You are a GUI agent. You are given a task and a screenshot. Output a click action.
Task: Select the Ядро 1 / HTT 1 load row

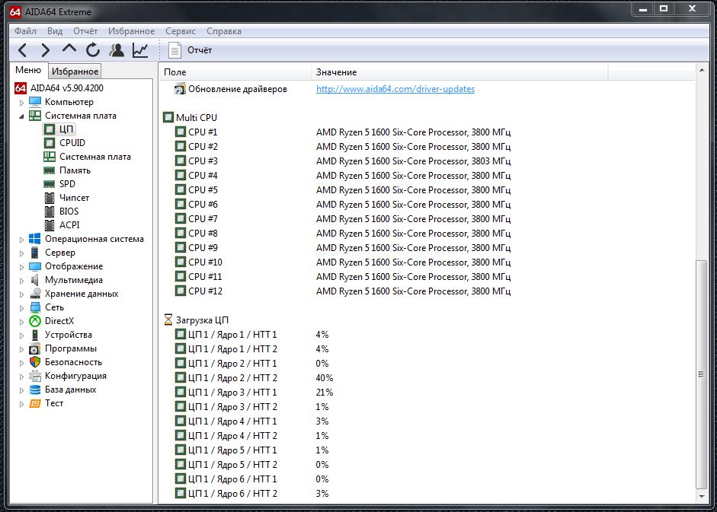(252, 334)
